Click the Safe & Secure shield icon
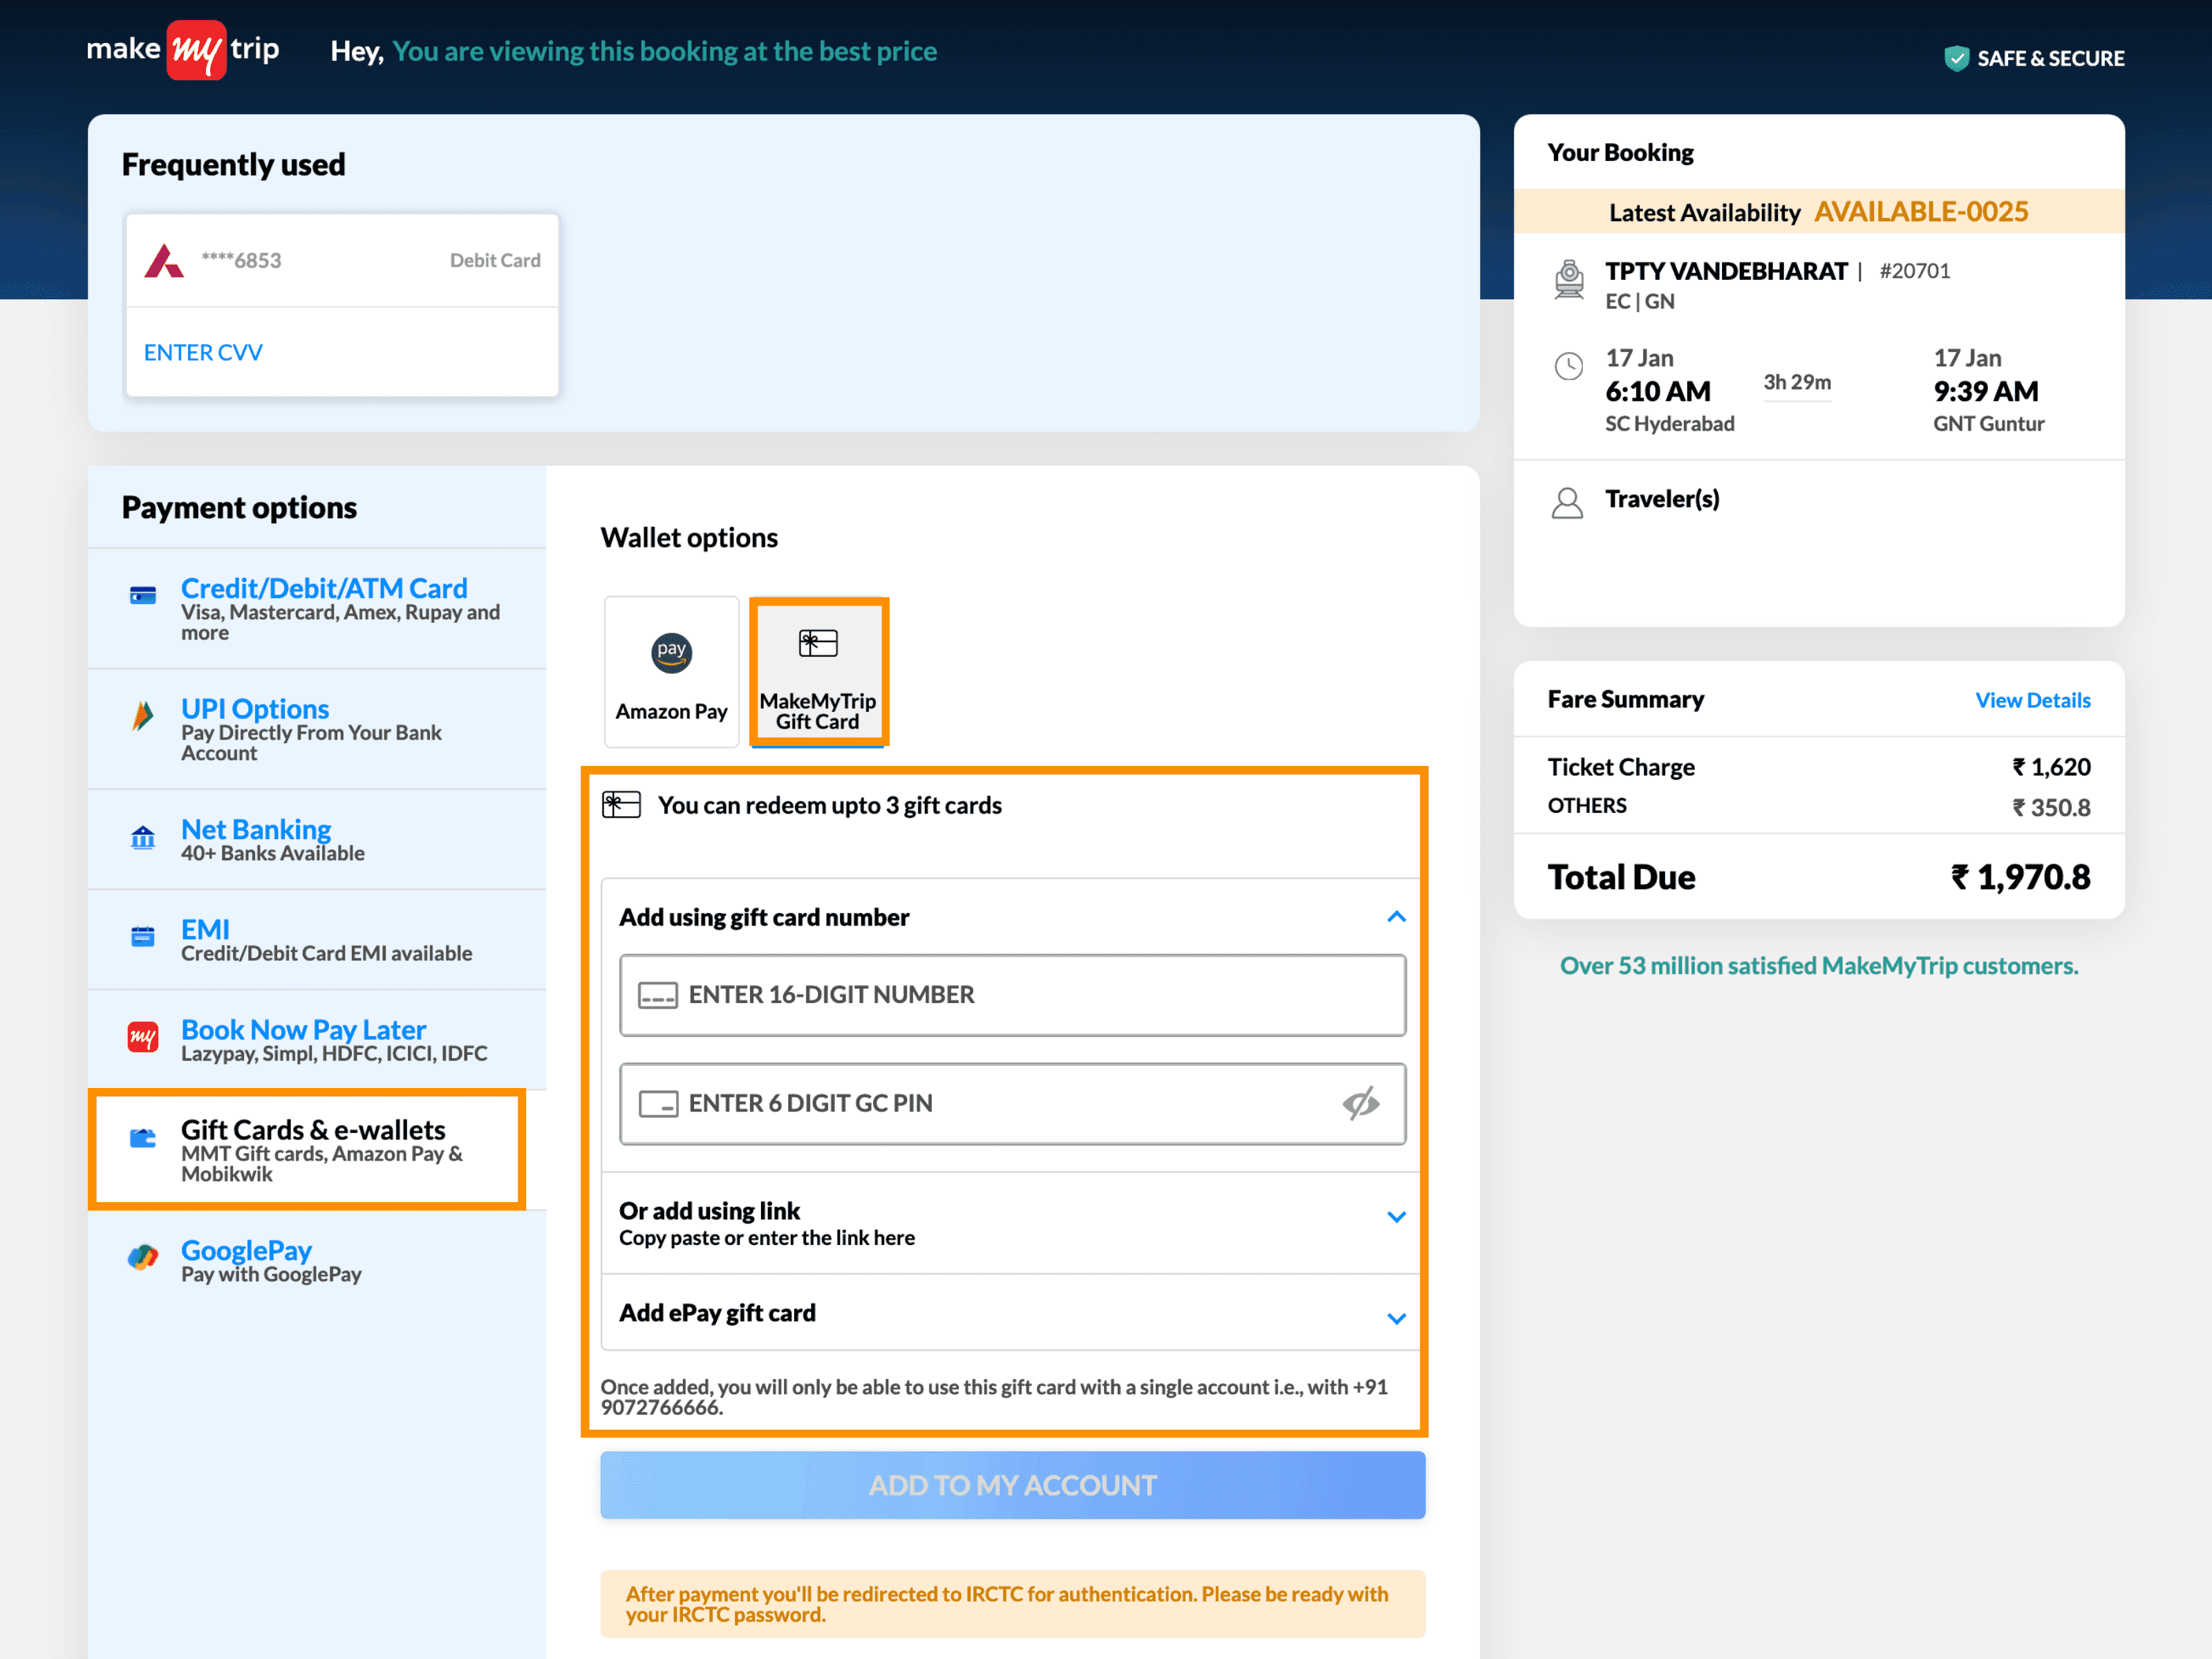Screen dimensions: 2212x1659 tap(1956, 58)
